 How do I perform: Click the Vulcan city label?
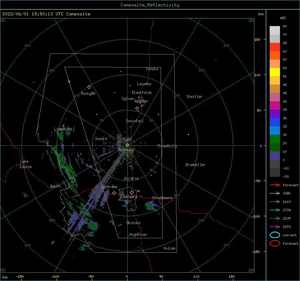[170, 248]
